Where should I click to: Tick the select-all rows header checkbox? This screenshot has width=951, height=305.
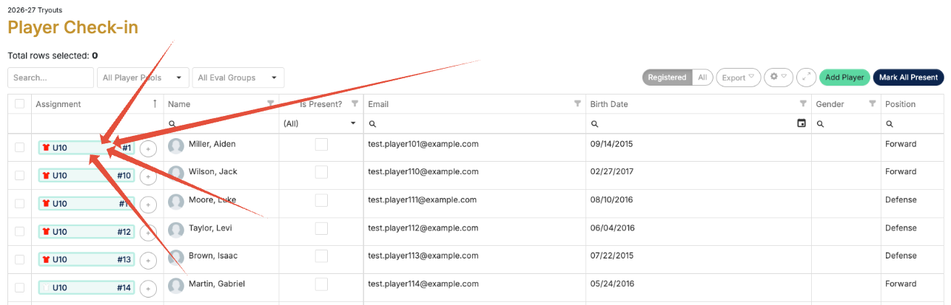pyautogui.click(x=20, y=104)
